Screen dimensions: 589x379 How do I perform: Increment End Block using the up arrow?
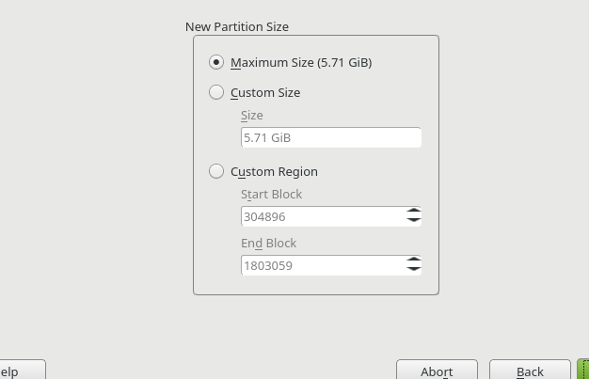tap(413, 261)
